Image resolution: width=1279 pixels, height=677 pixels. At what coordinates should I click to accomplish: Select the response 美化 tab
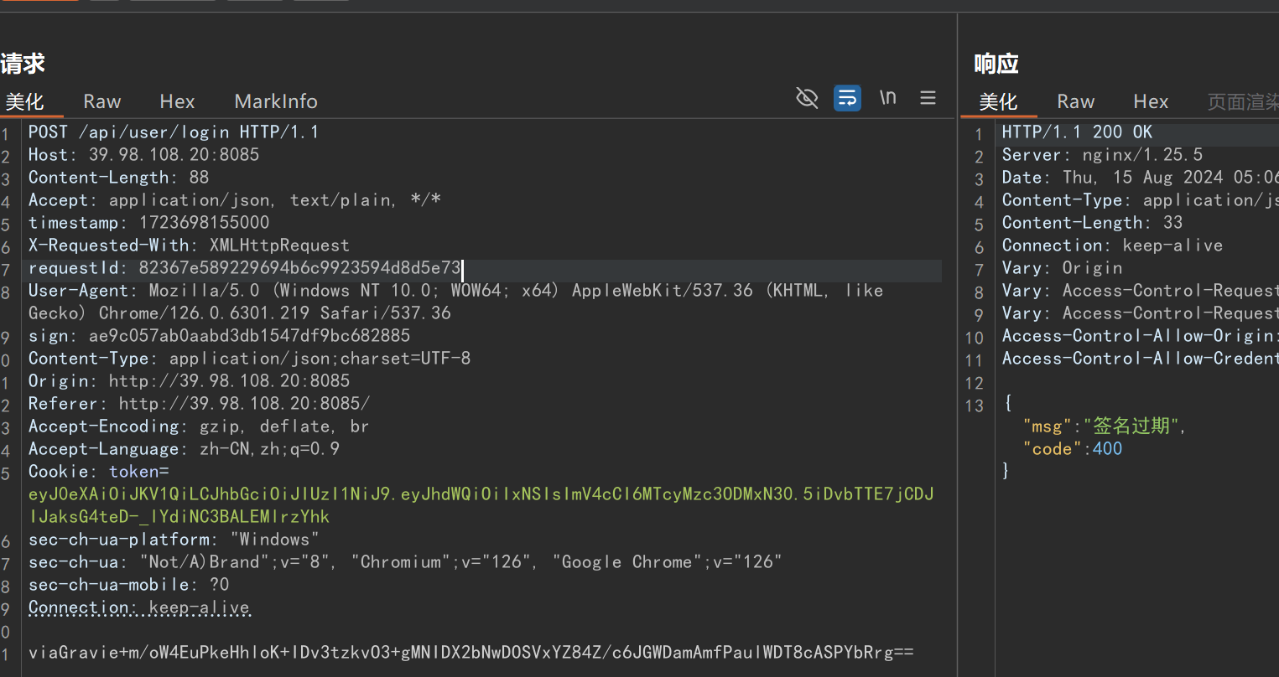pyautogui.click(x=998, y=101)
